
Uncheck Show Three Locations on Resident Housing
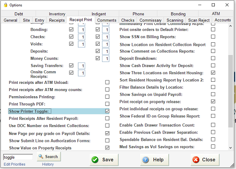[213, 73]
